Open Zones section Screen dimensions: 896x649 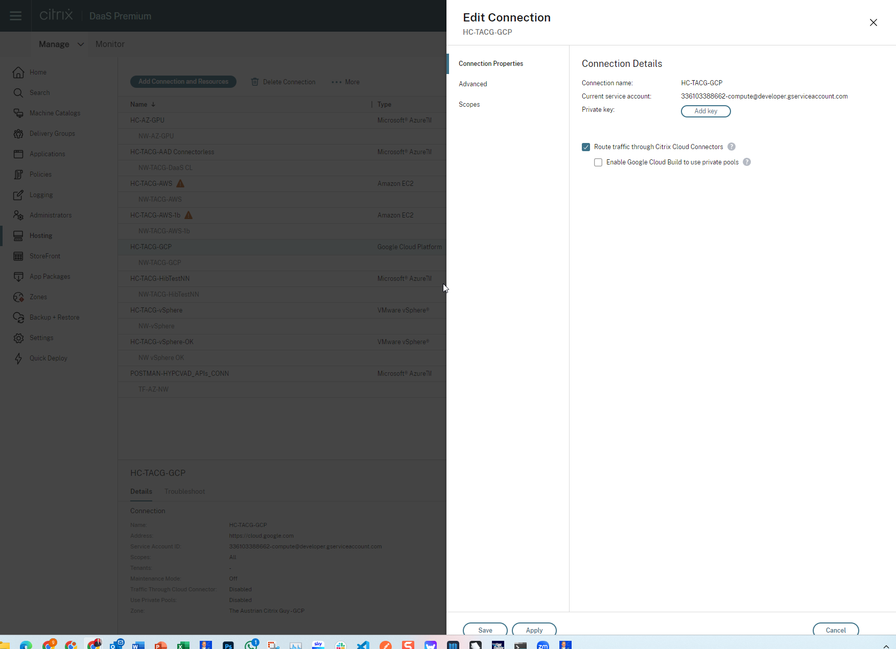click(38, 297)
